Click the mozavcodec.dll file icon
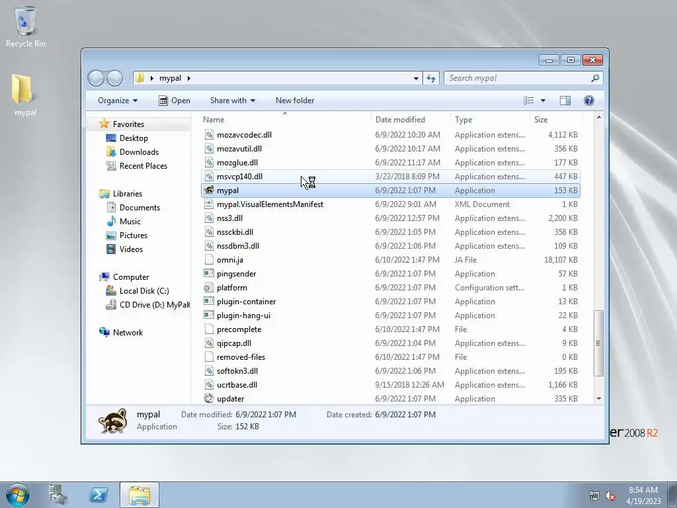 coord(209,135)
